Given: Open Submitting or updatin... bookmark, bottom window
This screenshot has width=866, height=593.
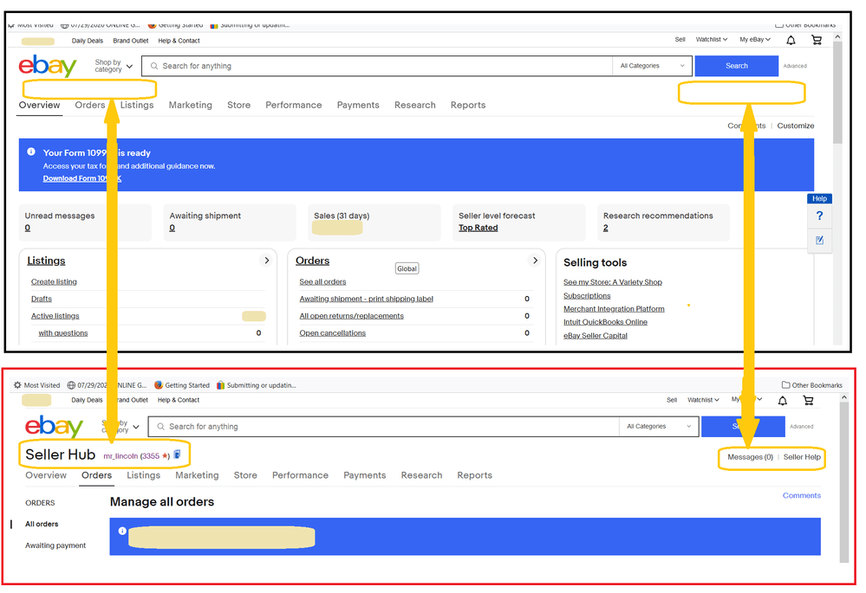Looking at the screenshot, I should point(257,385).
